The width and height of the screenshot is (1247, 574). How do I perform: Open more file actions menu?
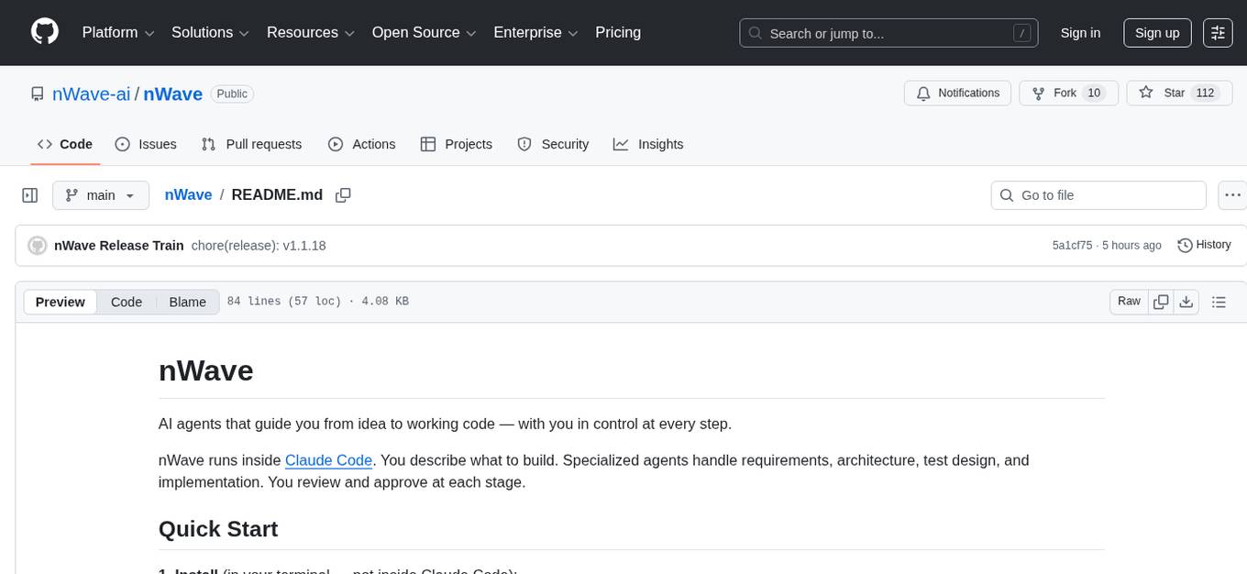1232,195
